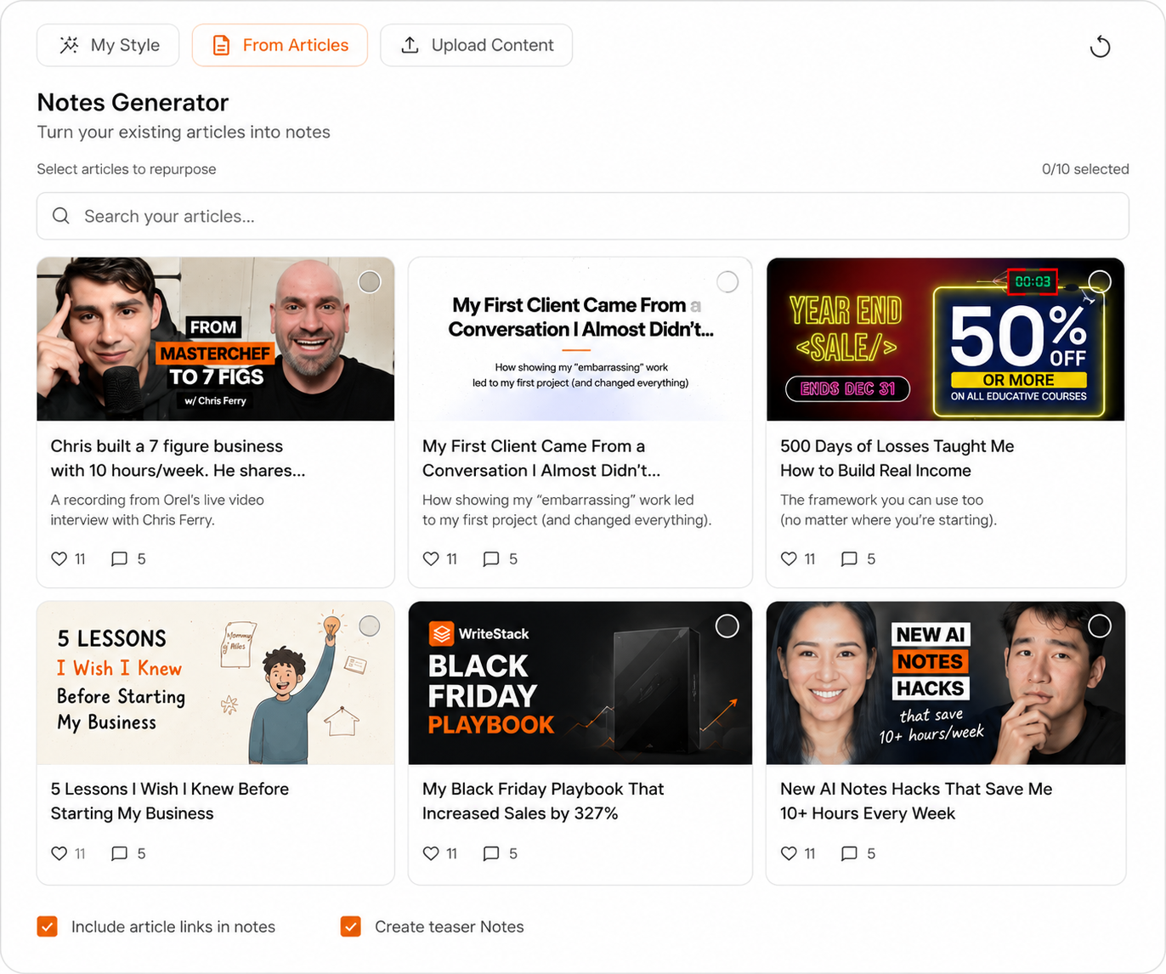Switch to the Upload Content tab
Image resolution: width=1166 pixels, height=974 pixels.
(x=476, y=45)
